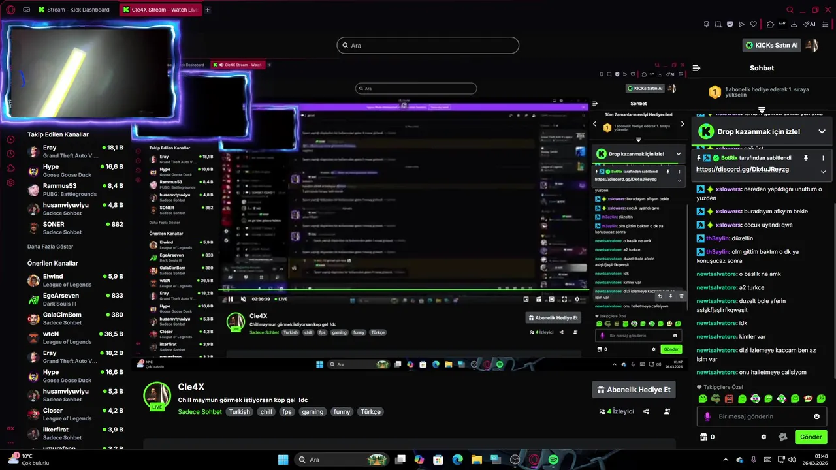Click the heart bookmark icon in toolbar
This screenshot has height=470, width=836.
pyautogui.click(x=753, y=25)
